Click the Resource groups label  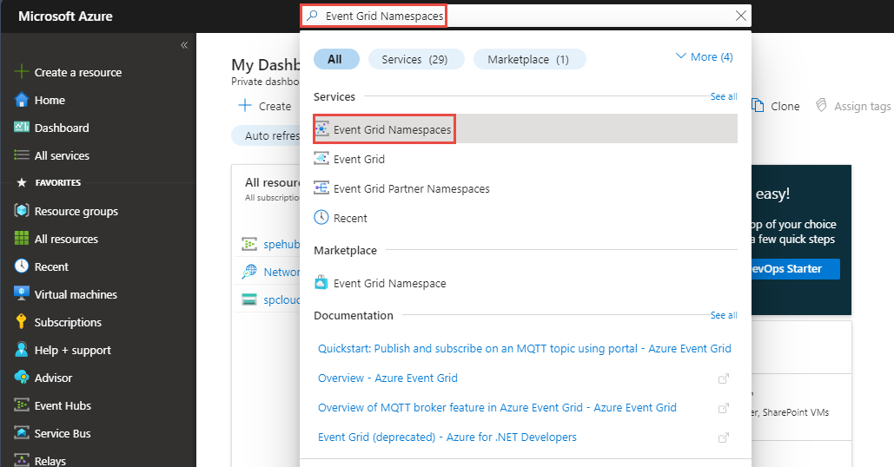76,211
